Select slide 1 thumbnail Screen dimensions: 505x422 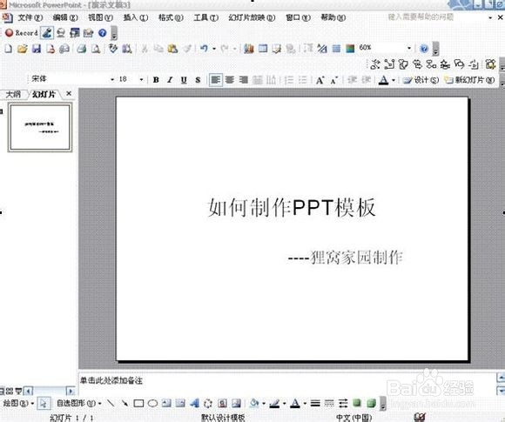[40, 127]
